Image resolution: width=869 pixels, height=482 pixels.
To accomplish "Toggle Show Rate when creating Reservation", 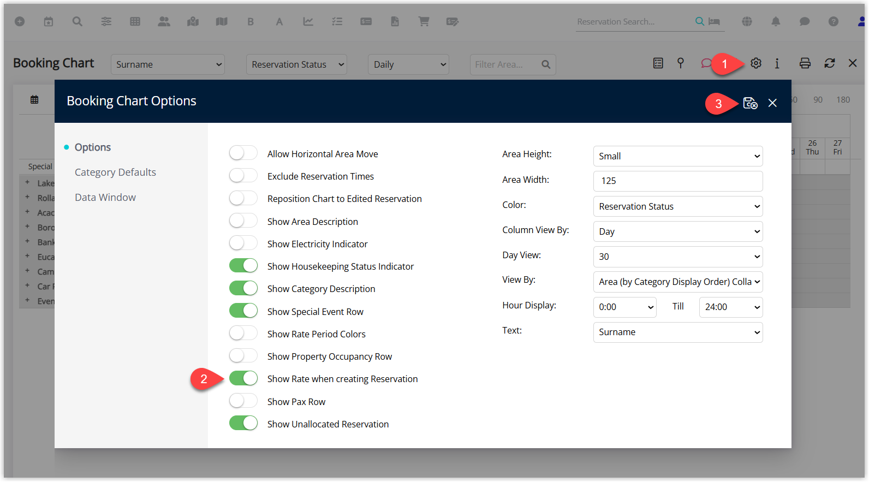I will (243, 378).
